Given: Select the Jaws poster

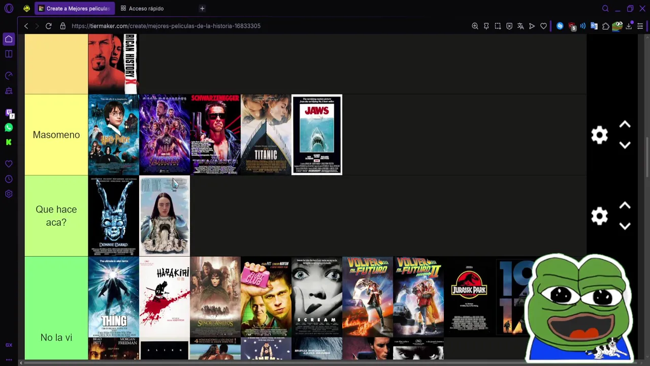Looking at the screenshot, I should 317,135.
